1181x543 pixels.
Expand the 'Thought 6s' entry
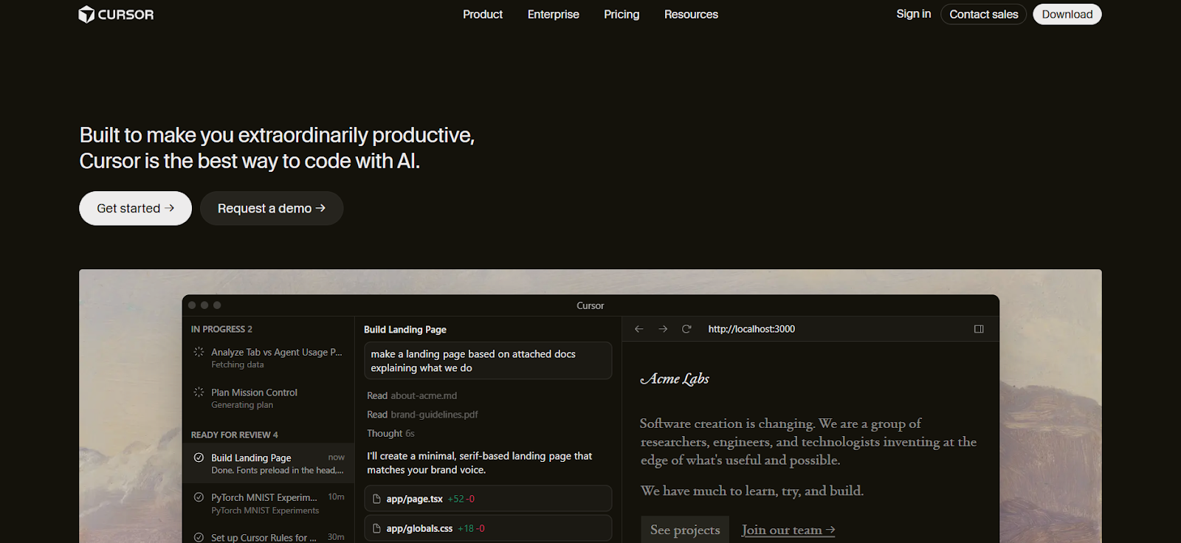click(x=390, y=433)
